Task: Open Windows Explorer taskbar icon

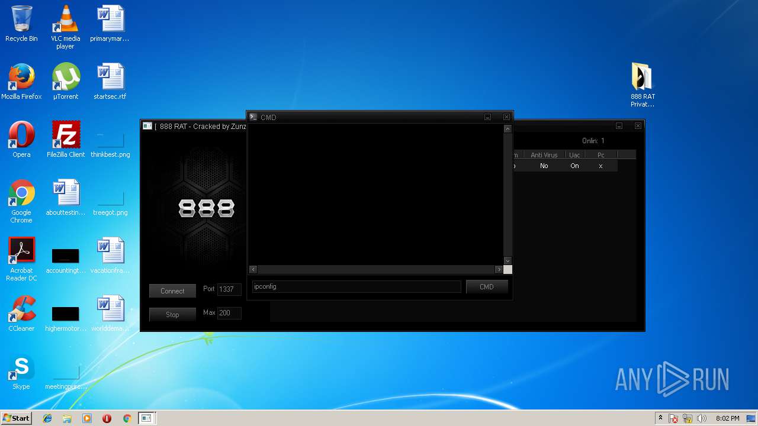Action: (67, 418)
